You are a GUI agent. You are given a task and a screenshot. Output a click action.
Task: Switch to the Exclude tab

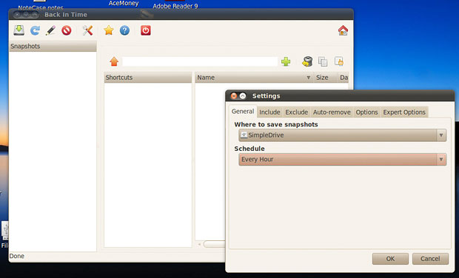pos(297,112)
